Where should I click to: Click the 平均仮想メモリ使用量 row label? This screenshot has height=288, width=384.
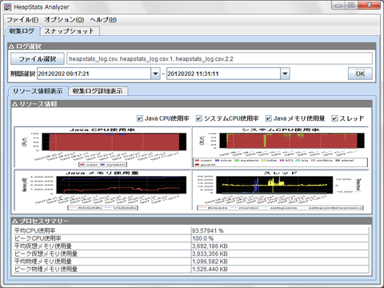[x=43, y=246]
